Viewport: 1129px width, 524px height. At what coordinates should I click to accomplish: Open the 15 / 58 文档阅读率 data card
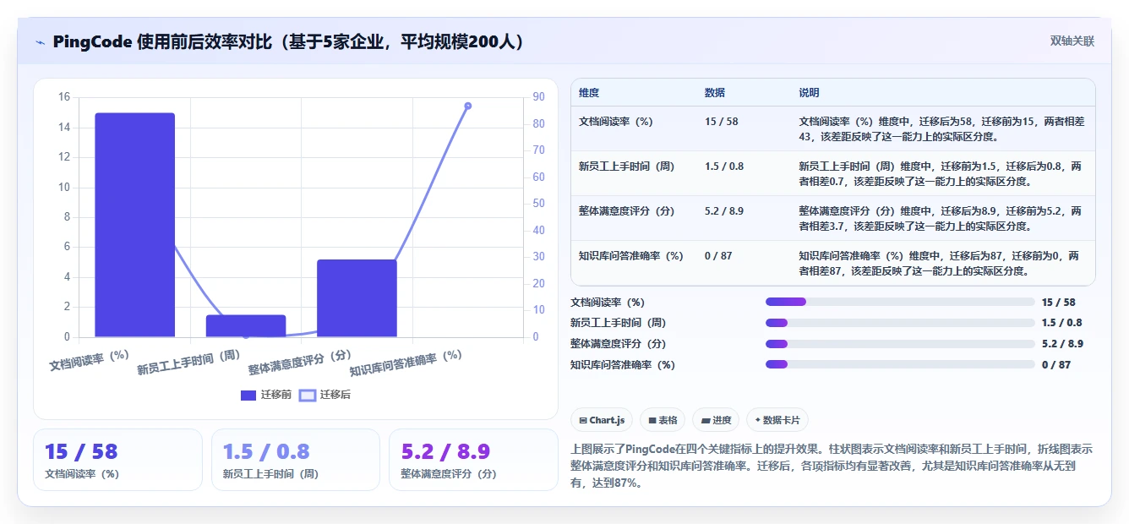117,460
